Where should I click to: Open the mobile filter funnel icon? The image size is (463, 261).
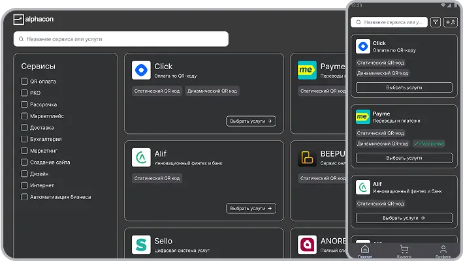(435, 22)
